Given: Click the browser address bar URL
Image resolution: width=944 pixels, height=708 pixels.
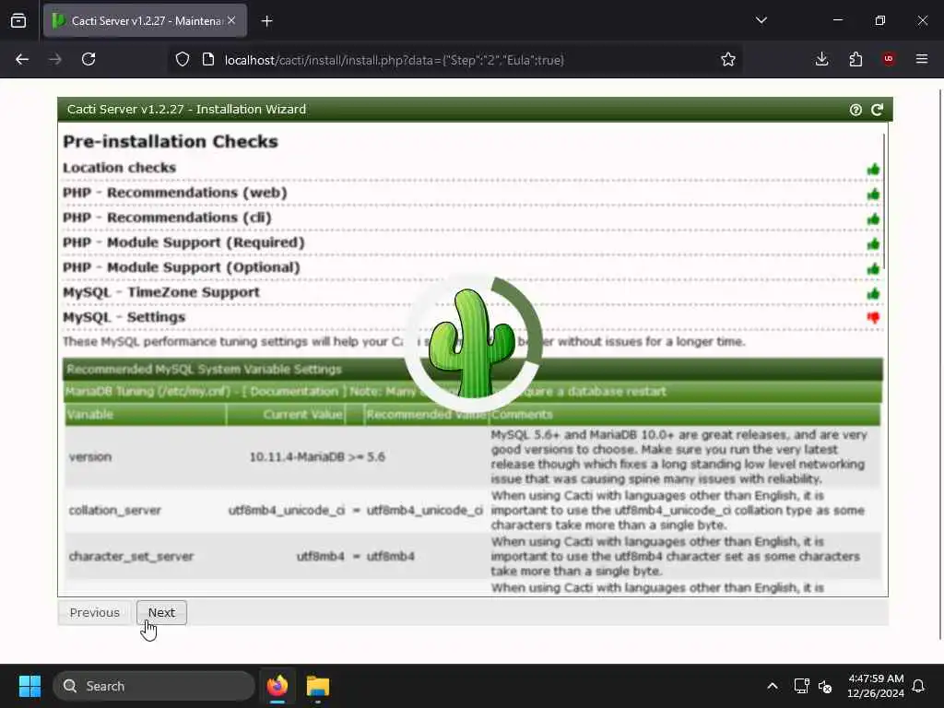Looking at the screenshot, I should (x=394, y=60).
